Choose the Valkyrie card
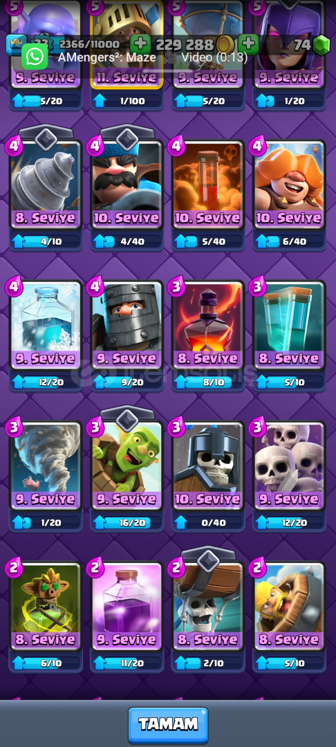Viewport: 336px width, 747px height. (x=290, y=186)
